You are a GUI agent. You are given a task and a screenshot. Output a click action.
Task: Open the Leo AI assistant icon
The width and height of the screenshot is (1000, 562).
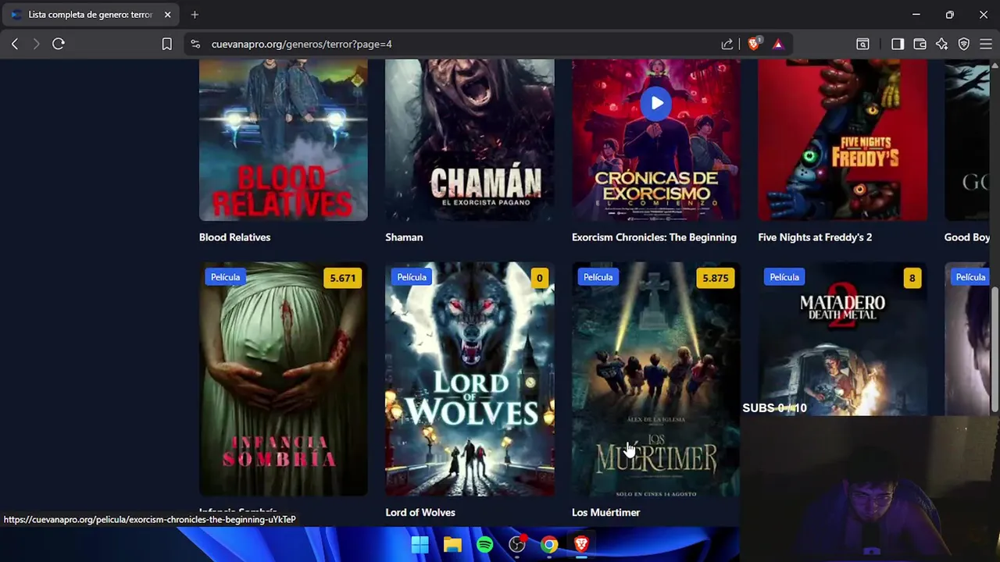click(x=942, y=44)
